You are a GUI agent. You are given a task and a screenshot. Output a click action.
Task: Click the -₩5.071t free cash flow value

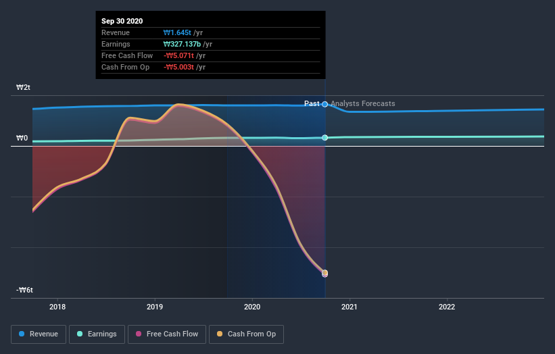[178, 55]
